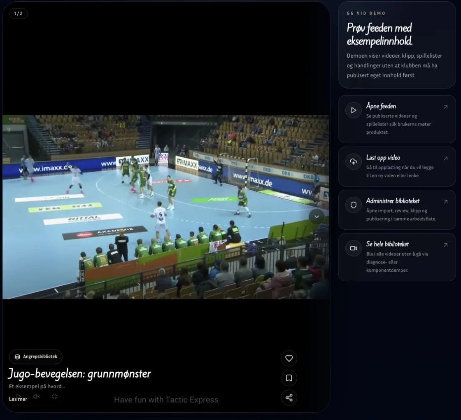Go to next video with down chevron
This screenshot has height=420, width=461.
click(x=317, y=217)
